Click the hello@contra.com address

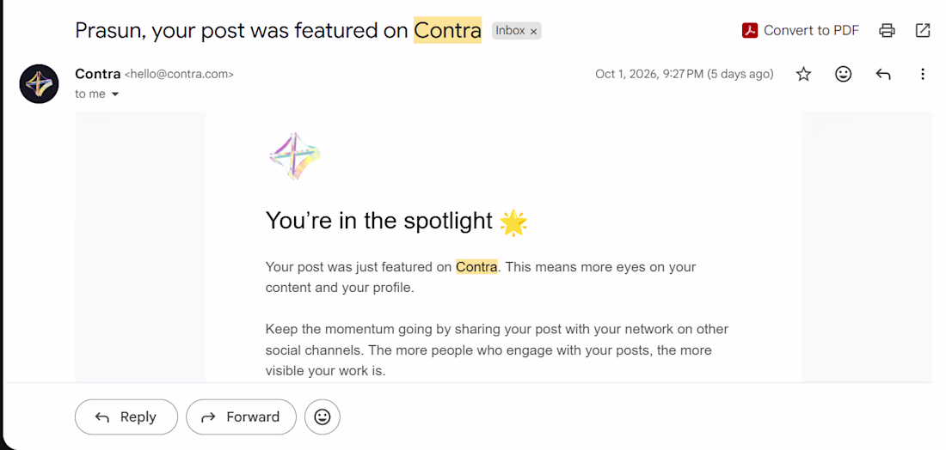tap(179, 74)
